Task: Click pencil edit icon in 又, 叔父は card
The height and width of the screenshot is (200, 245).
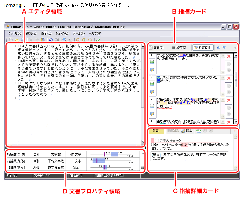Action: [x=152, y=92]
